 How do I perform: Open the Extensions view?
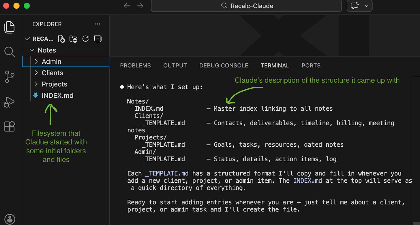(10, 126)
